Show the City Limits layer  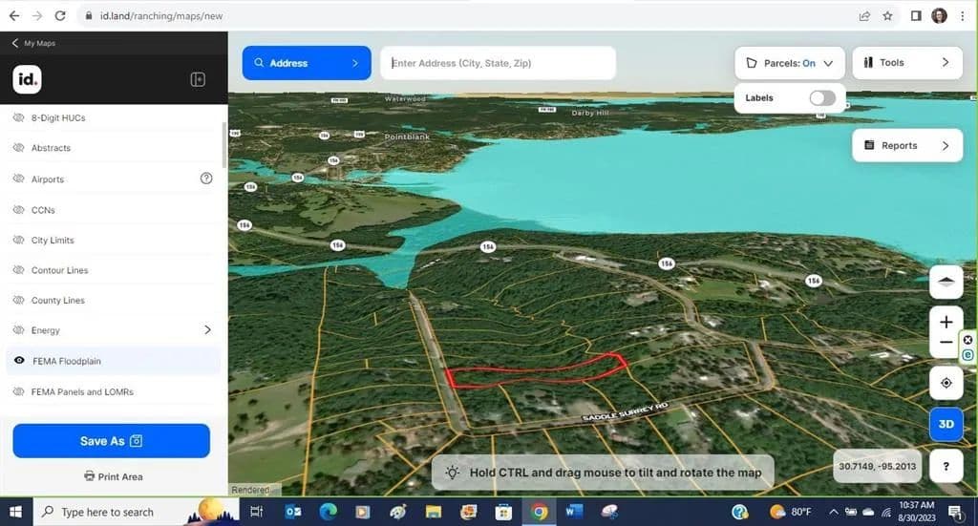tap(19, 240)
